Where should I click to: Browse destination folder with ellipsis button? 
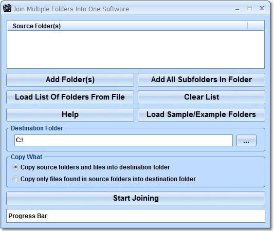click(246, 140)
